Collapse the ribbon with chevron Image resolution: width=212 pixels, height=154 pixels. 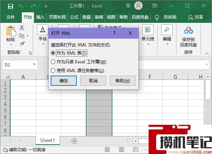[207, 53]
